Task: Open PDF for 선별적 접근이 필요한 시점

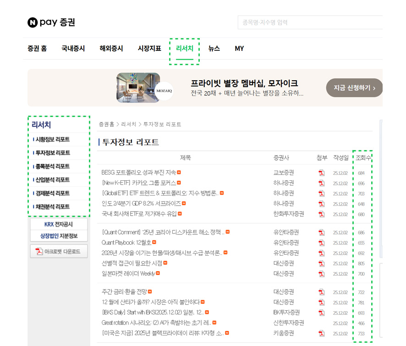Action: [x=322, y=264]
